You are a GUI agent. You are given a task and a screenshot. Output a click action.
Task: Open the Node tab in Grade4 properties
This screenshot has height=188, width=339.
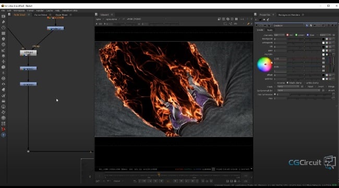click(x=270, y=30)
